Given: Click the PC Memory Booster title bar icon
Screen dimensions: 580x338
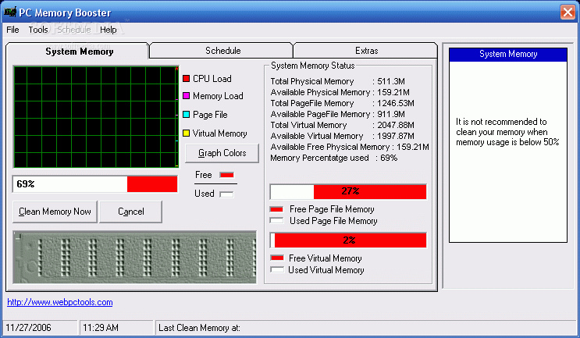Looking at the screenshot, I should coord(10,12).
